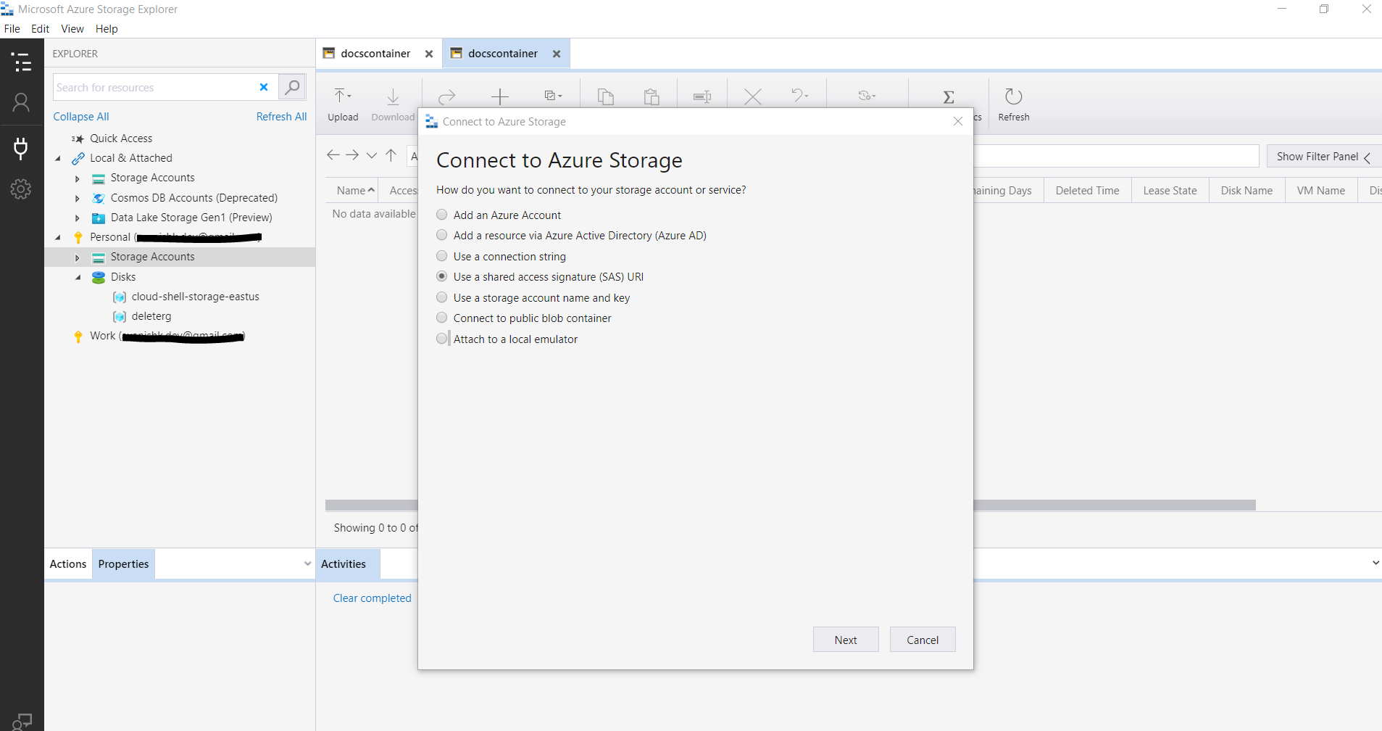Click the forward navigation arrow
1382x731 pixels.
pyautogui.click(x=352, y=155)
